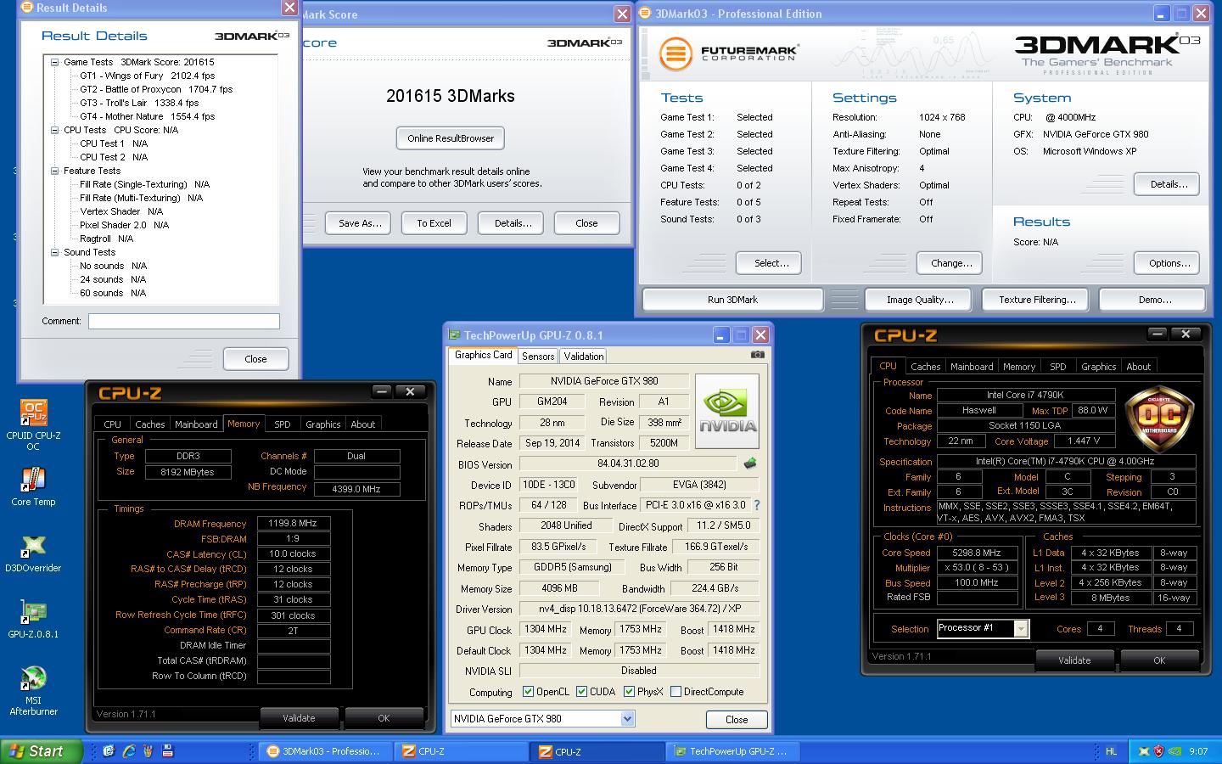1222x764 pixels.
Task: Switch to the Sensors tab in GPU-Z
Action: click(538, 357)
